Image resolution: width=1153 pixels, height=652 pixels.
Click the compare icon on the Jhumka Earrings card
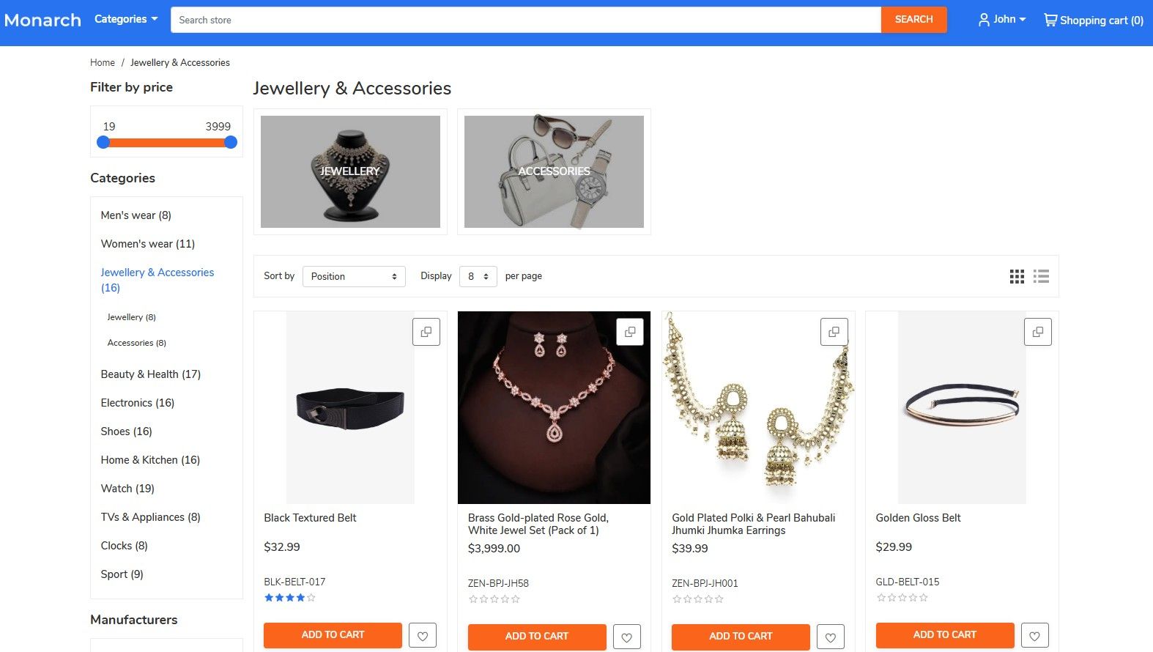click(834, 331)
